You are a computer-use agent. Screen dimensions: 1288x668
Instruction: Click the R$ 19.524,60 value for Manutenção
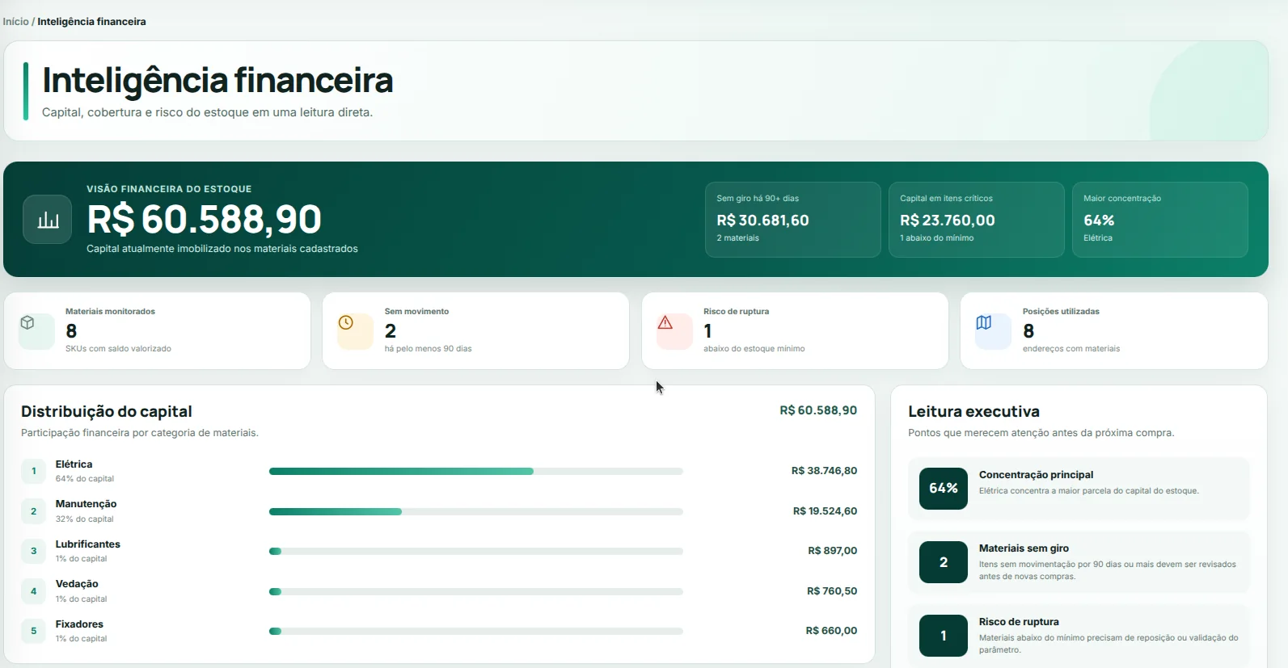(x=825, y=511)
